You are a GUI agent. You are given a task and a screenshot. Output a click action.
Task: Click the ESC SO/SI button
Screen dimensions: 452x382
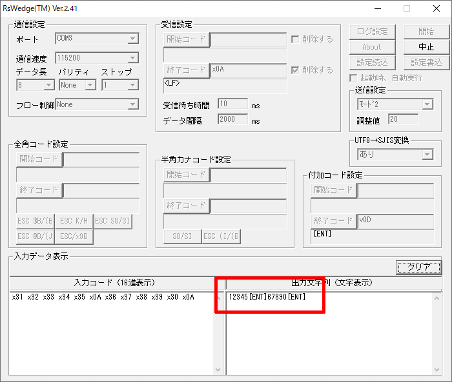pos(113,221)
